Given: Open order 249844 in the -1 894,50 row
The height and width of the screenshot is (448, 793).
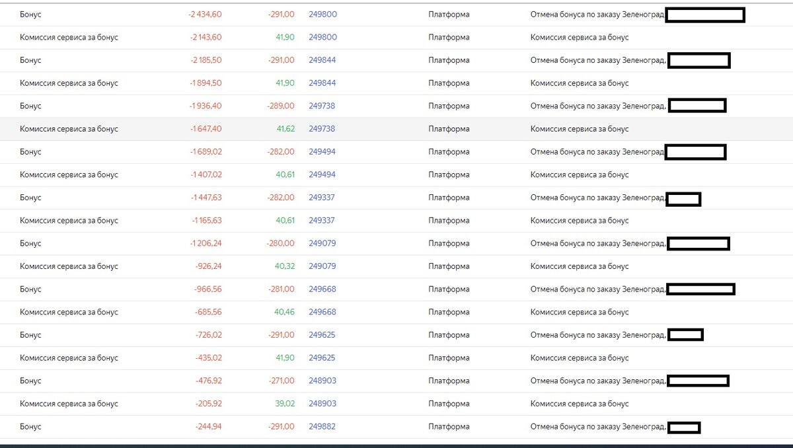Looking at the screenshot, I should click(322, 83).
